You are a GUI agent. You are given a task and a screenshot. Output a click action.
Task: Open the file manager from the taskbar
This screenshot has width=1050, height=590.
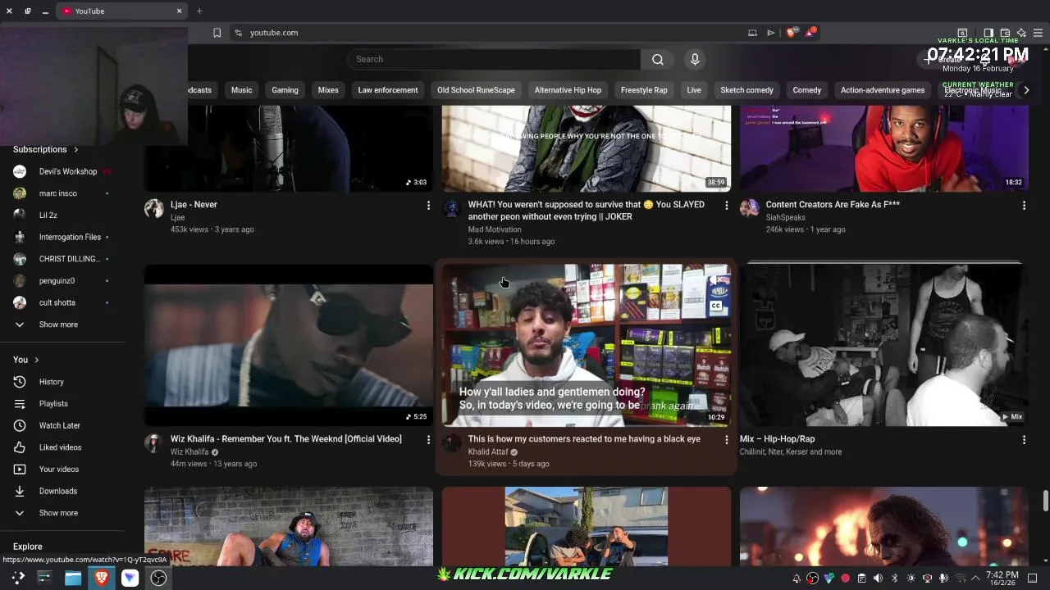click(73, 578)
